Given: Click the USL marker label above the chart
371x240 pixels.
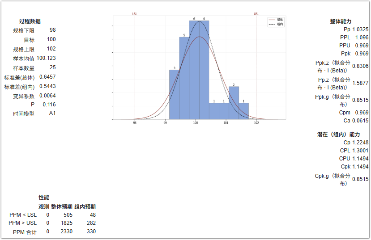Looking at the screenshot, I should click(x=256, y=14).
